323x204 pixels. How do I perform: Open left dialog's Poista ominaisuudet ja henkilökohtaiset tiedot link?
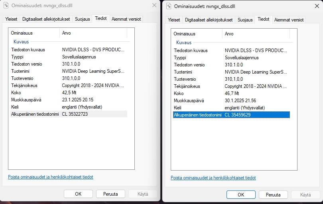51,177
